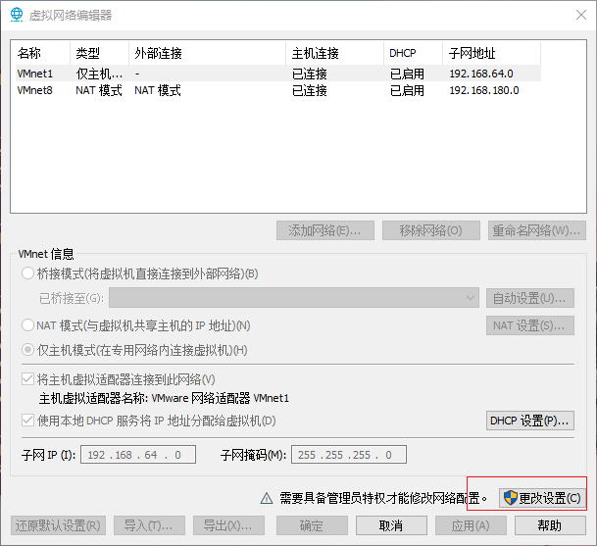Screen dimensions: 597x546
Task: Click 子网地址 column header
Action: tap(492, 53)
